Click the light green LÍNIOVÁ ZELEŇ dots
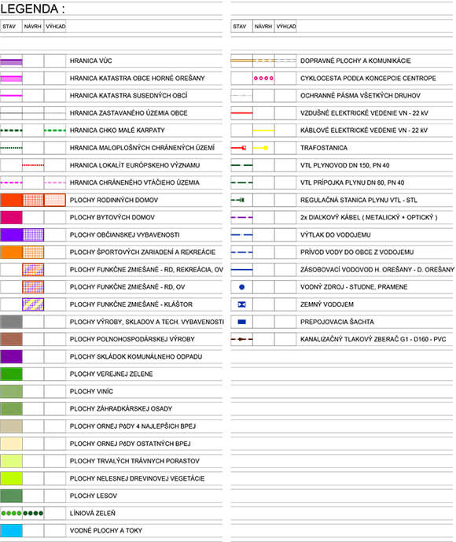The width and height of the screenshot is (456, 542). 11,513
